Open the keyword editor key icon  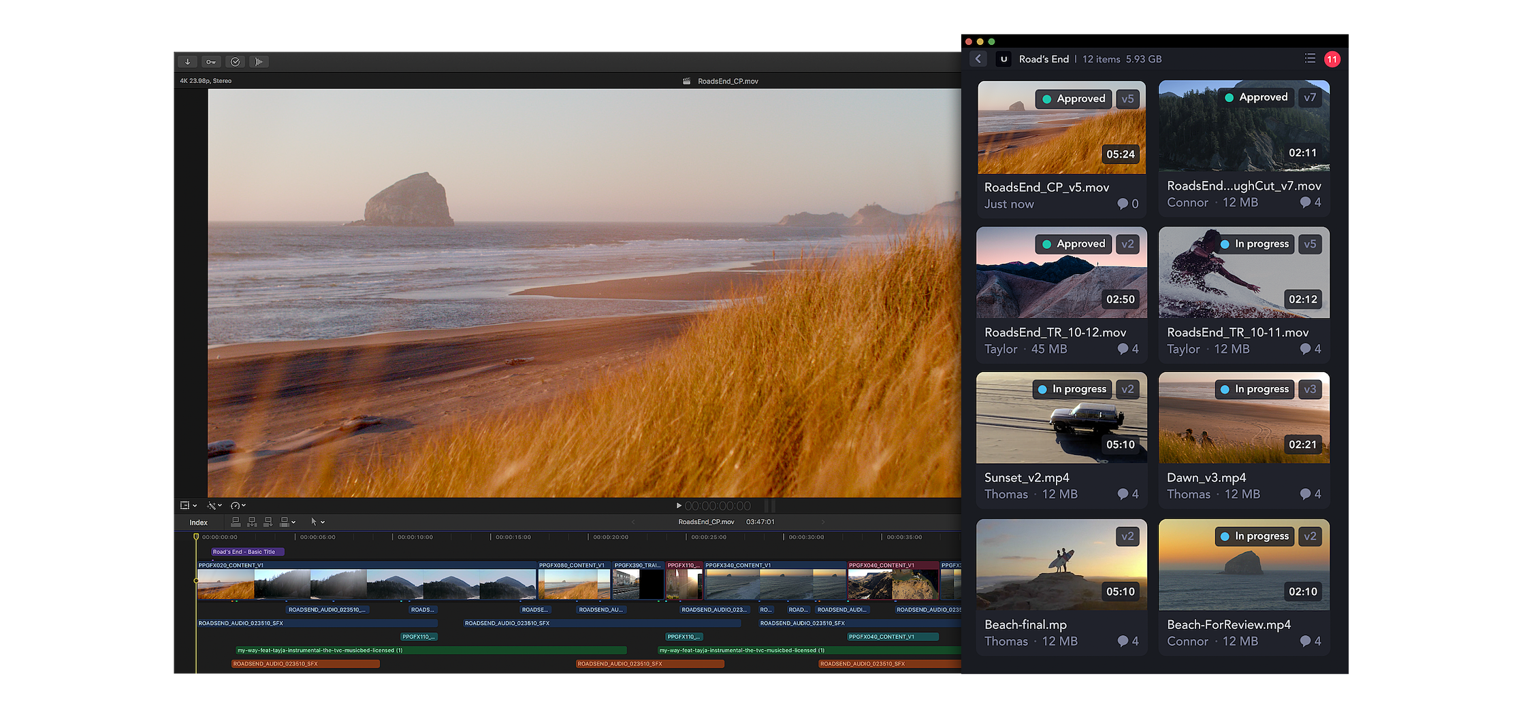(x=211, y=62)
